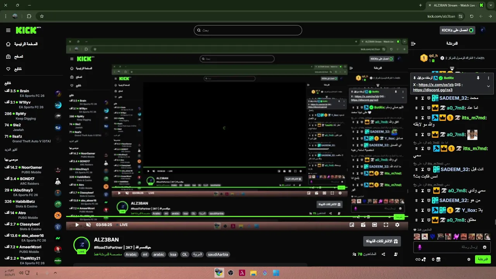This screenshot has width=496, height=279.
Task: Open the emoji picker in the chat input
Action: tap(484, 247)
